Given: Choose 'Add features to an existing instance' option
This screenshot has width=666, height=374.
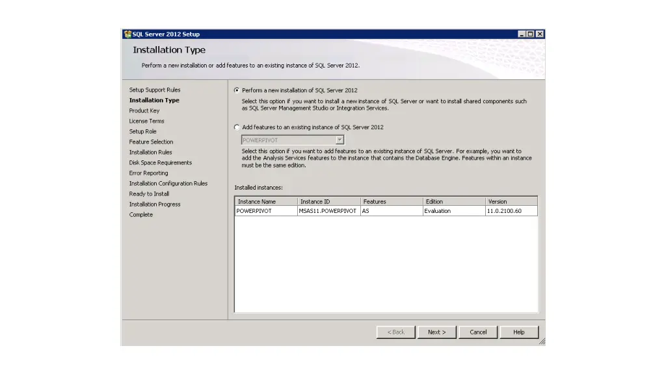Looking at the screenshot, I should (237, 127).
